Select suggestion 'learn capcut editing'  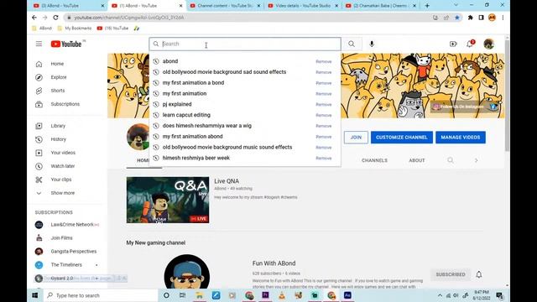(186, 115)
